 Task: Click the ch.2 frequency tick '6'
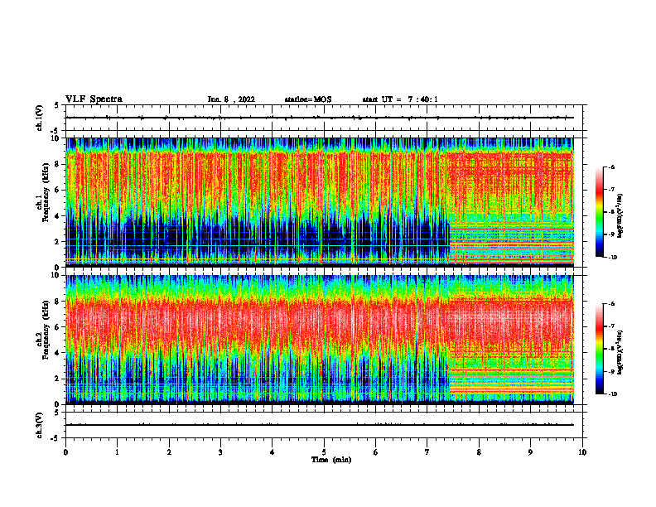click(x=59, y=327)
